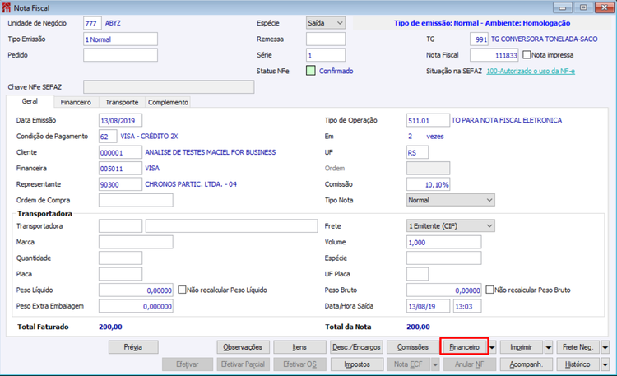Click the Chave NFe SEFAZ field
This screenshot has height=376, width=617.
coord(169,87)
